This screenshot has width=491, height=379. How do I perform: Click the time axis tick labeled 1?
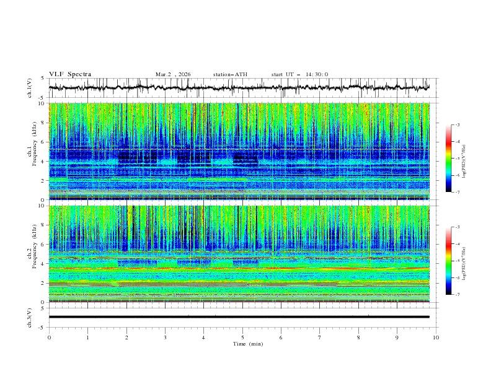pyautogui.click(x=87, y=338)
